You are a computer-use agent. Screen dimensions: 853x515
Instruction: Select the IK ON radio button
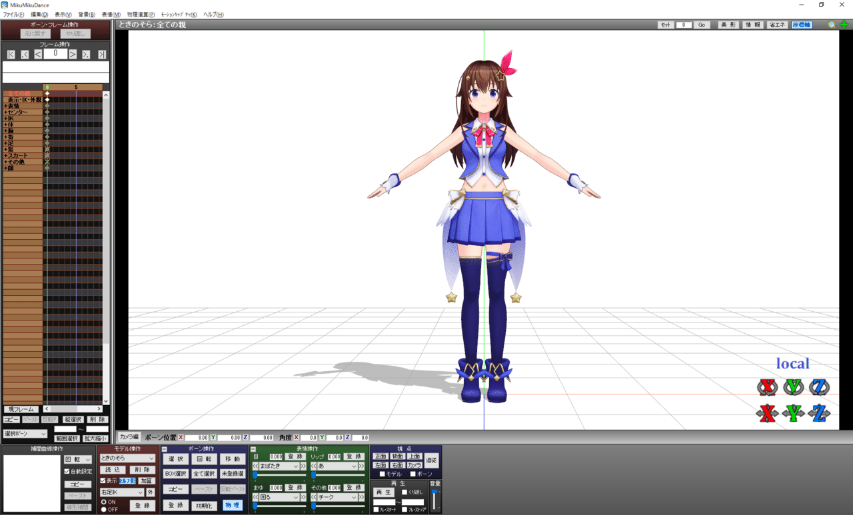[x=103, y=502]
